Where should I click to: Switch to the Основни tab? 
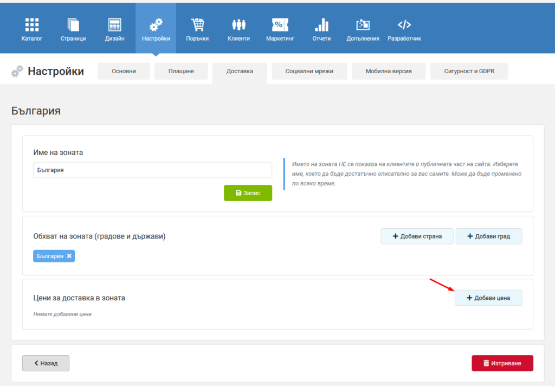tap(124, 71)
